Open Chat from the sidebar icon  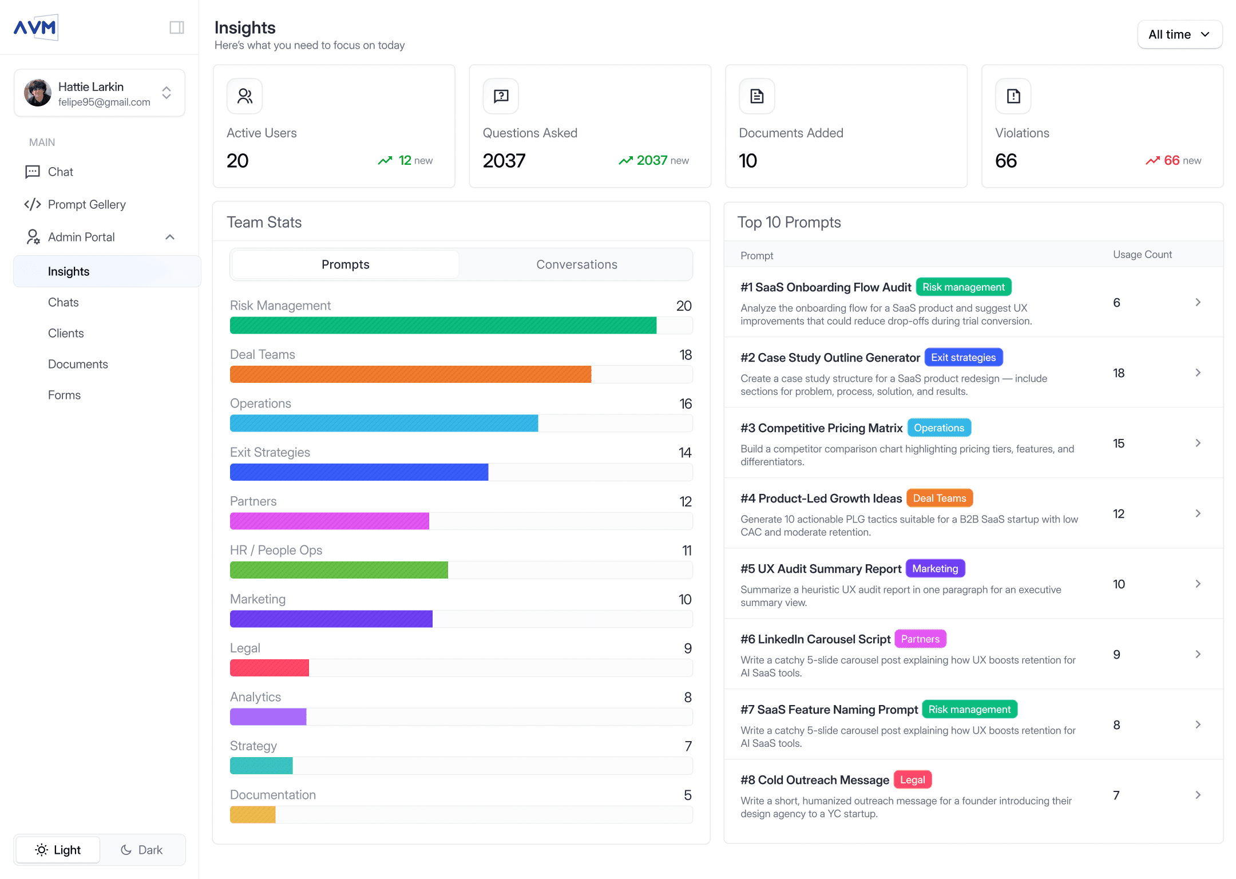(x=33, y=172)
